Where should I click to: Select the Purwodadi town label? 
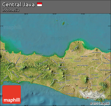point(77,61)
